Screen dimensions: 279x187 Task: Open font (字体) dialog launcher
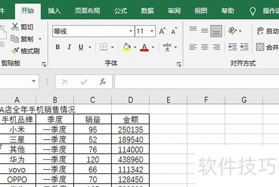(179, 64)
